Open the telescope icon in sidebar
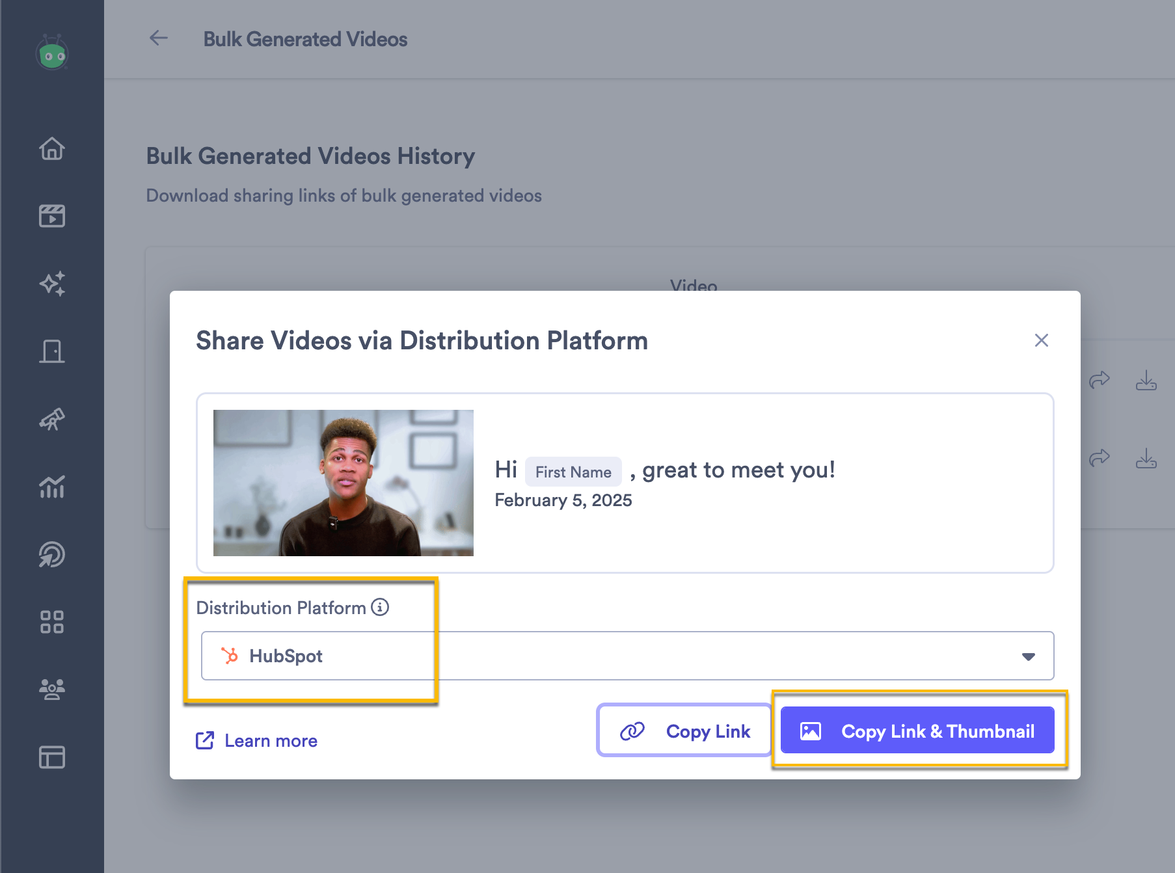 pos(52,420)
